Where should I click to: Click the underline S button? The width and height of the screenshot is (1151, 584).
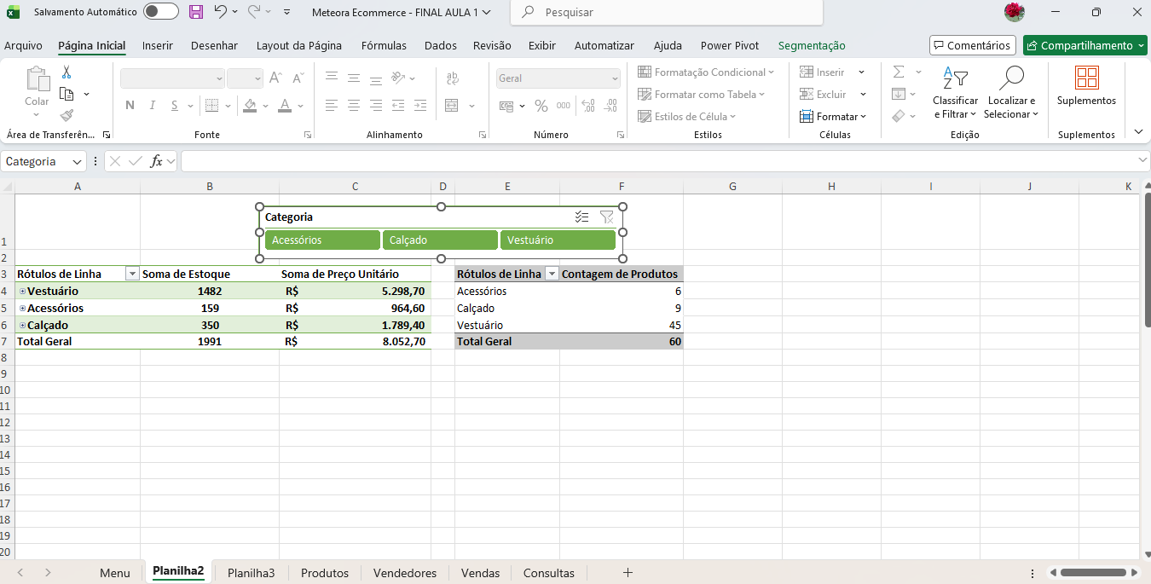[174, 106]
